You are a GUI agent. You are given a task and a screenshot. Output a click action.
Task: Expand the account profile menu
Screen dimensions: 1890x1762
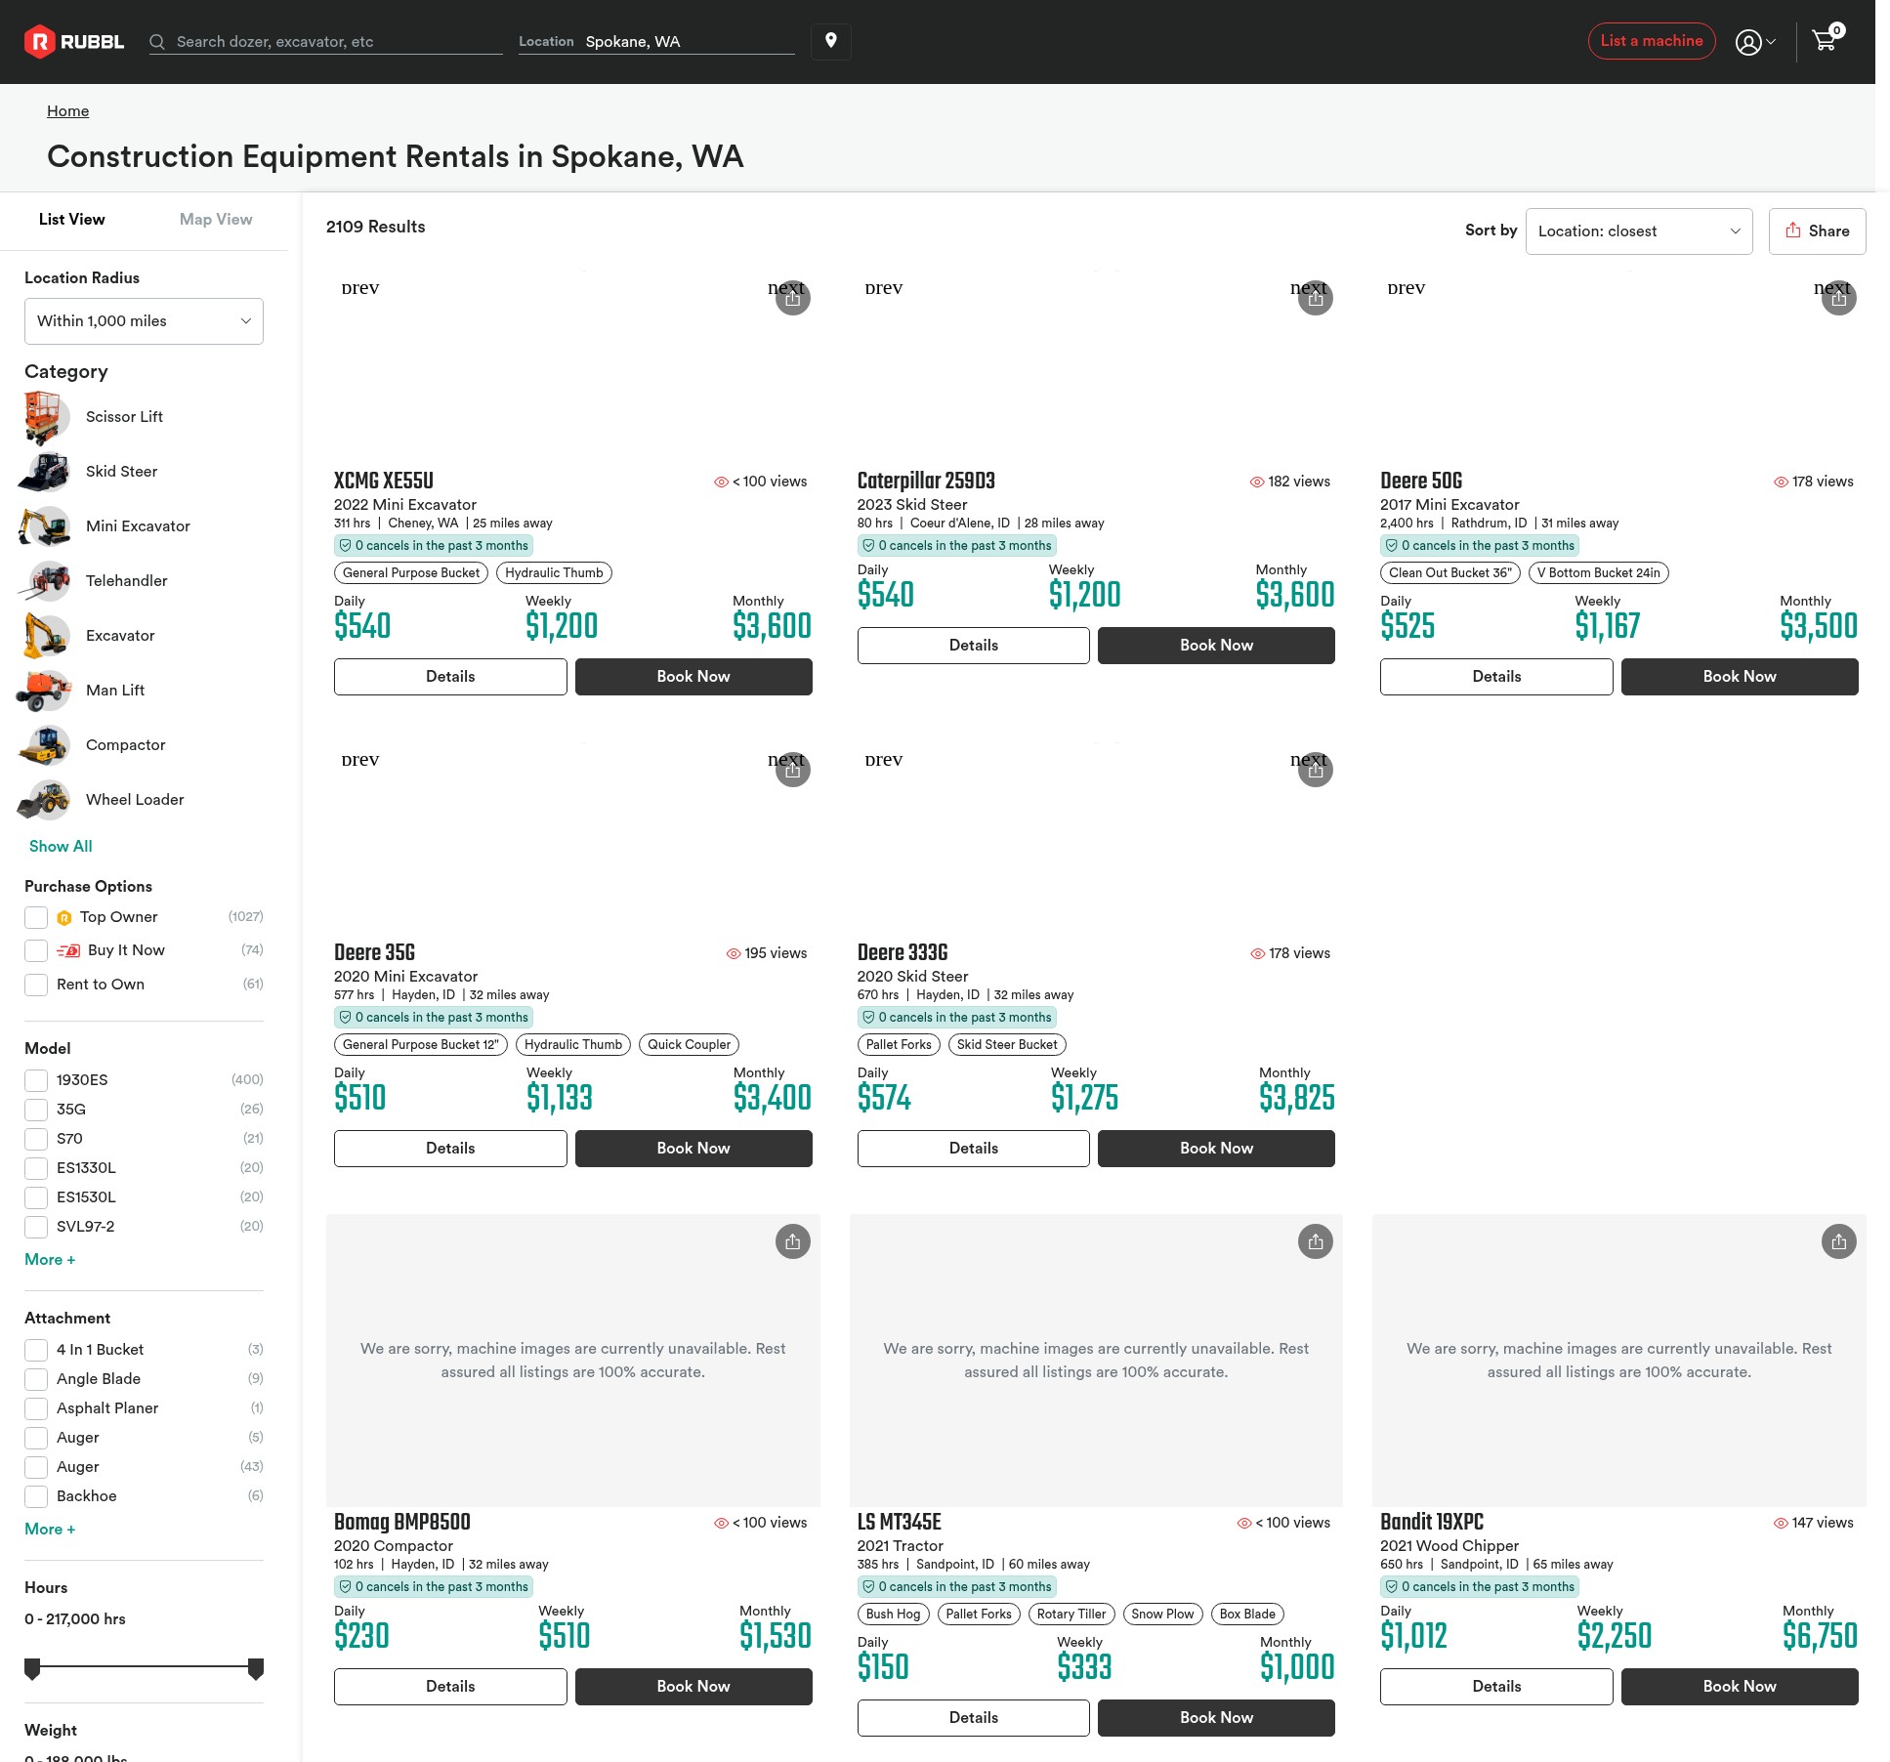tap(1755, 42)
